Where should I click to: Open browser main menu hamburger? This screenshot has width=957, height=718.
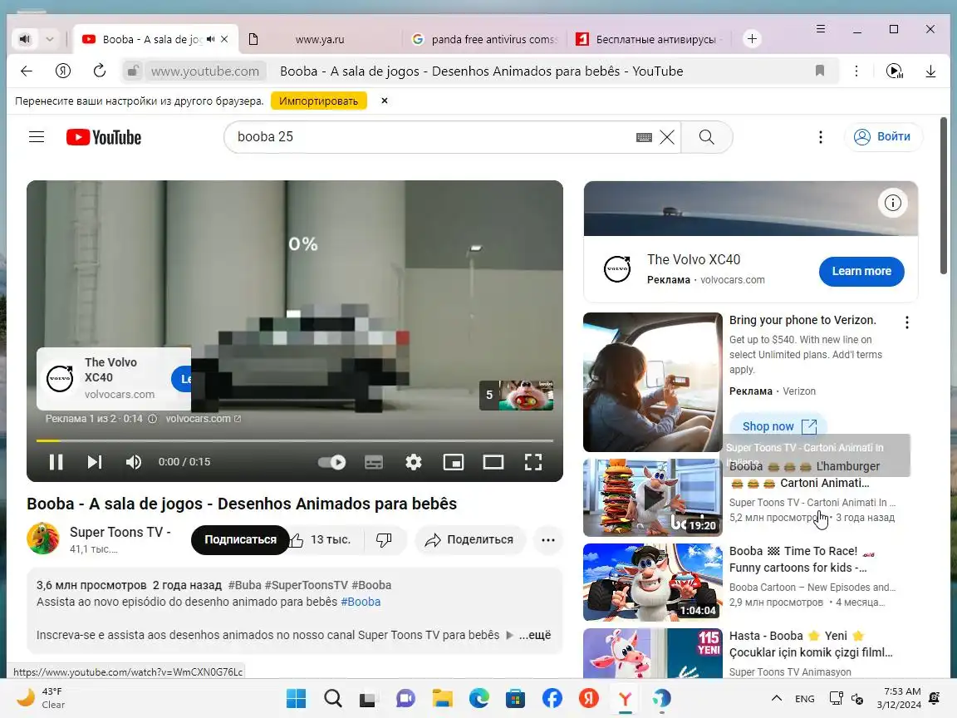(821, 29)
